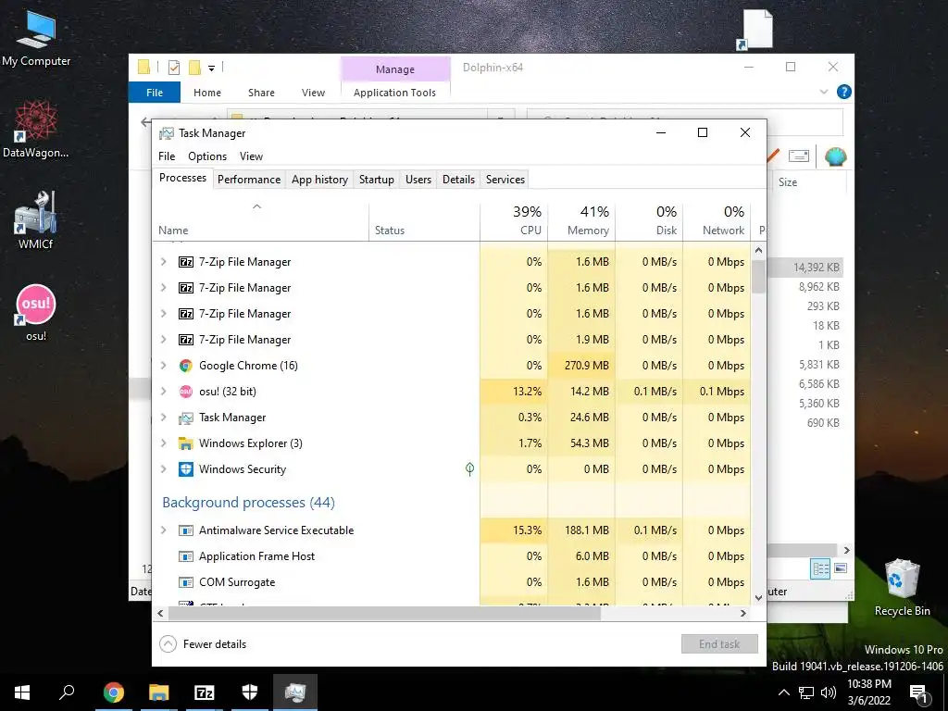Open File Explorer from the taskbar
The width and height of the screenshot is (948, 711).
[x=159, y=692]
